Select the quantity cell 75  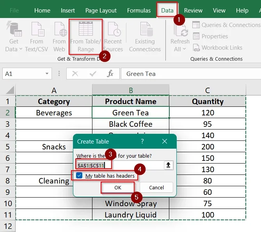tap(208, 203)
